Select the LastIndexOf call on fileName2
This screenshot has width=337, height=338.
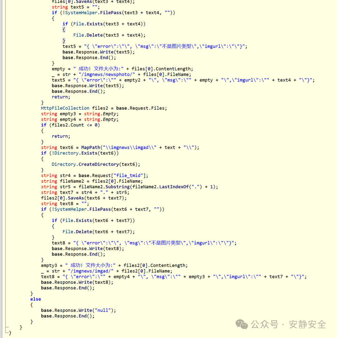[170, 187]
